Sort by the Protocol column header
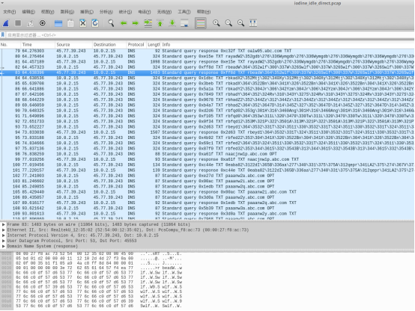The image size is (415, 311). tap(136, 45)
